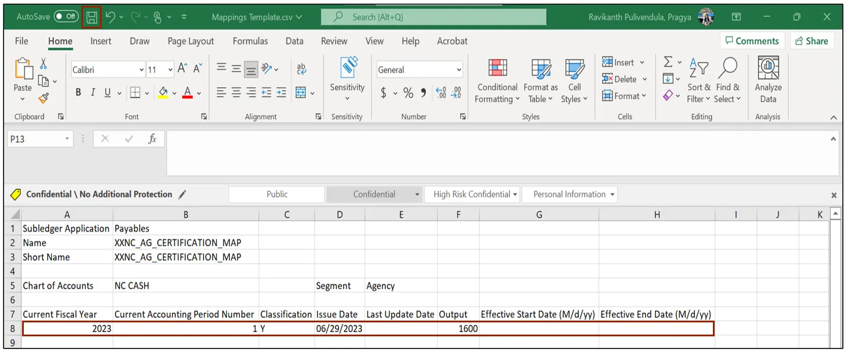Image resolution: width=847 pixels, height=352 pixels.
Task: Click the Share button
Action: [812, 41]
